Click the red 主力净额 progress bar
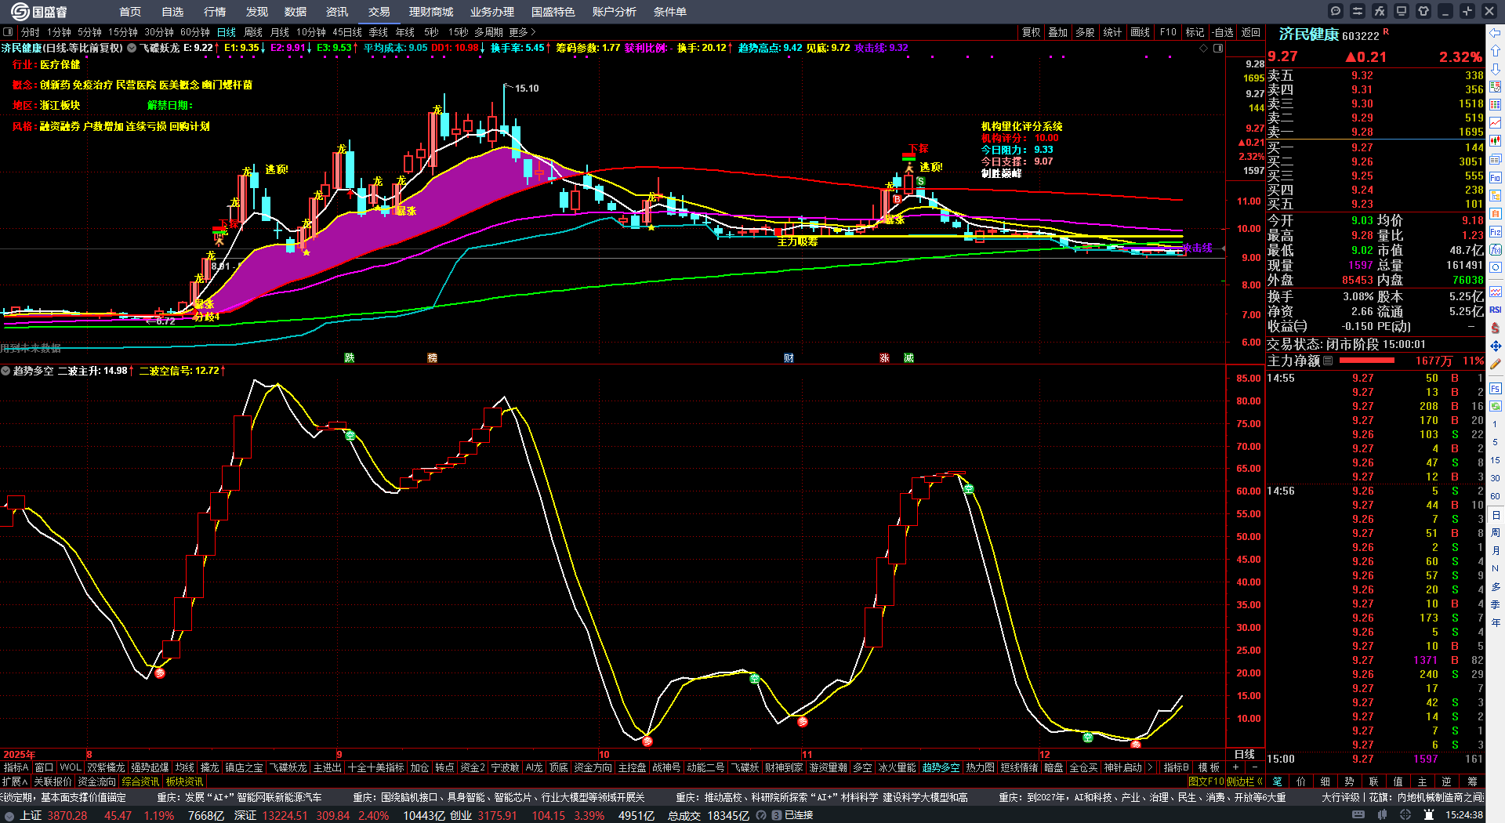 tap(1367, 361)
